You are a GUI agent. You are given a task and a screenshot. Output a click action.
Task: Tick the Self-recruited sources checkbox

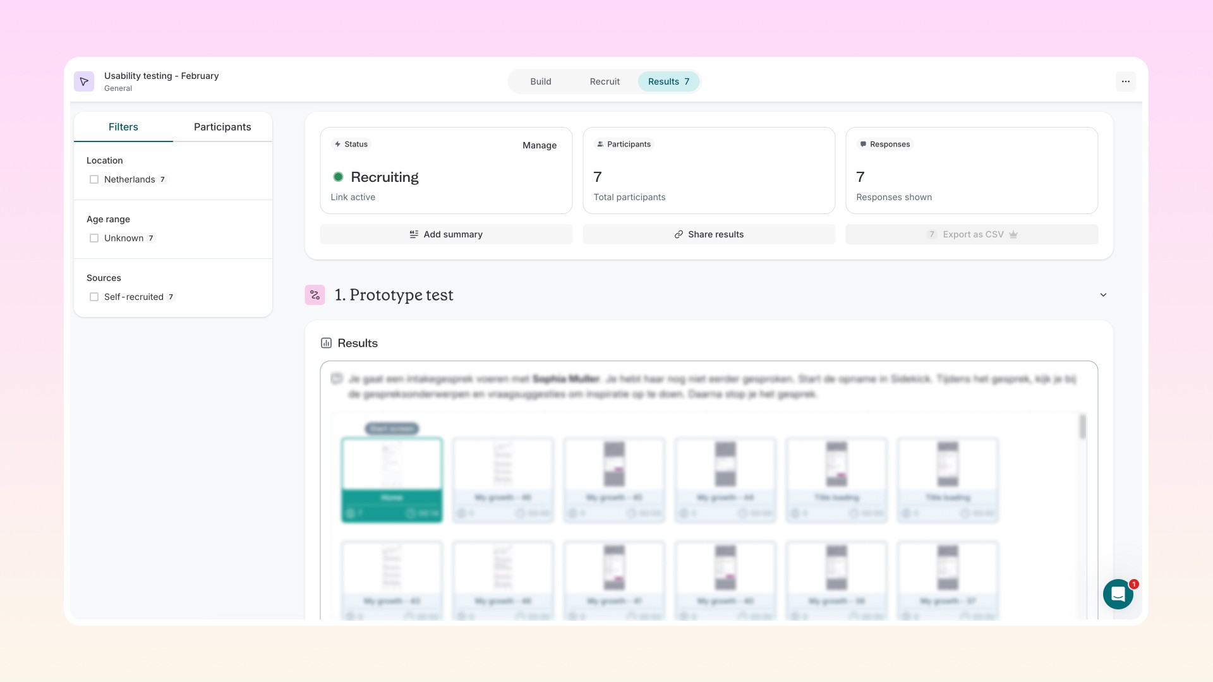[x=94, y=297]
